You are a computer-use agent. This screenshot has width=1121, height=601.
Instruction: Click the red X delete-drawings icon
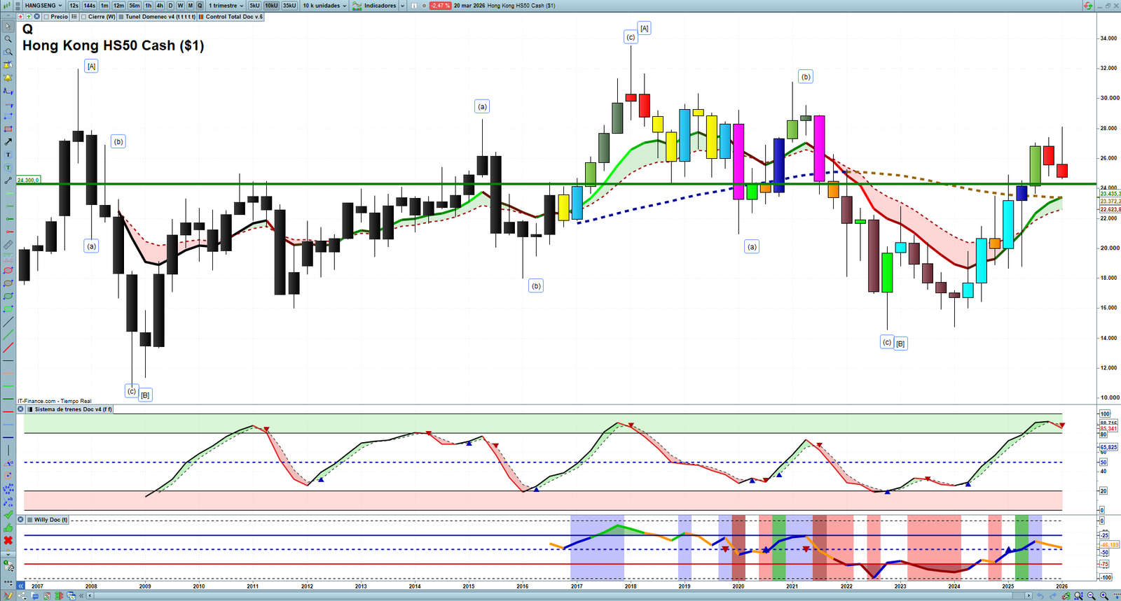click(8, 540)
